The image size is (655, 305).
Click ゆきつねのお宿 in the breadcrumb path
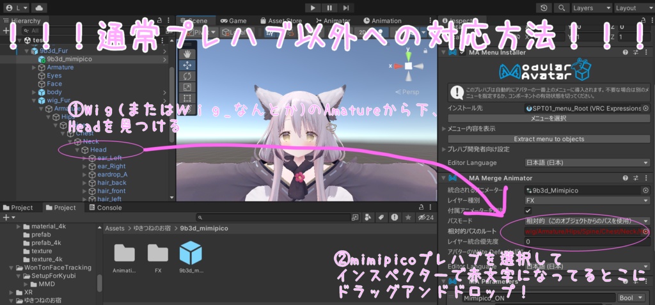point(152,228)
